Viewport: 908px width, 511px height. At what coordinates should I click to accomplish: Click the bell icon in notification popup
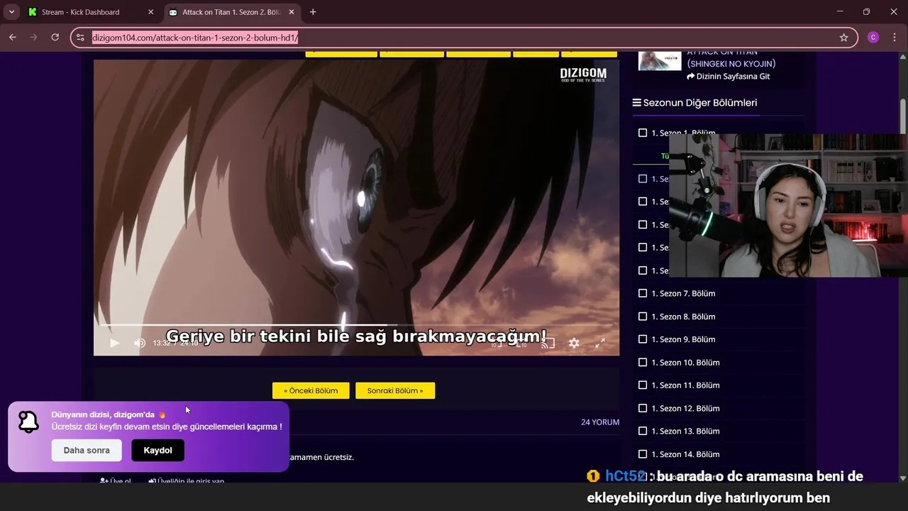tap(28, 422)
